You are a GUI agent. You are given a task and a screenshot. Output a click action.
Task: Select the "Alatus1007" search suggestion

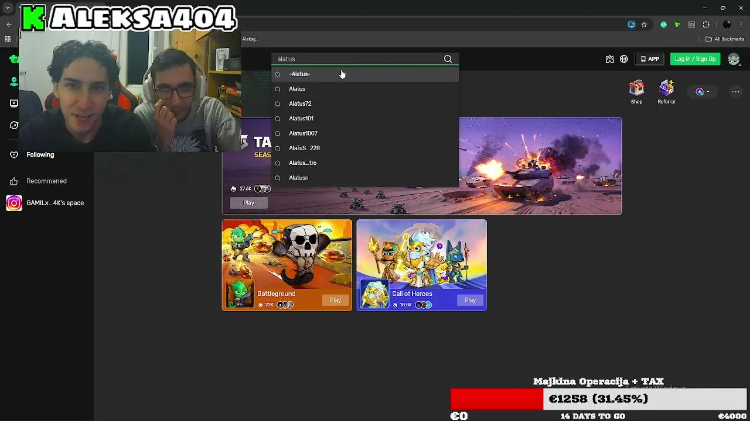click(x=365, y=133)
